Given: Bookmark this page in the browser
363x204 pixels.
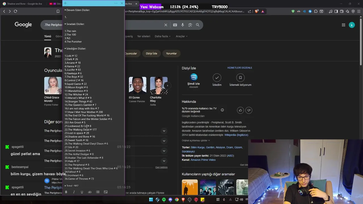Looking at the screenshot, I should pos(58,11).
